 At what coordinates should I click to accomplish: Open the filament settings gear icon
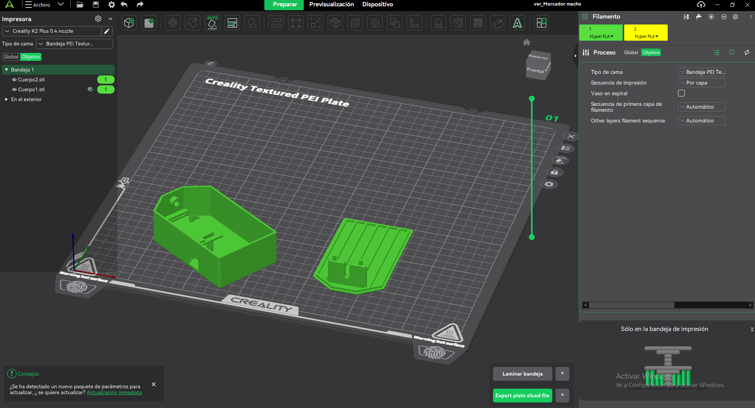735,17
